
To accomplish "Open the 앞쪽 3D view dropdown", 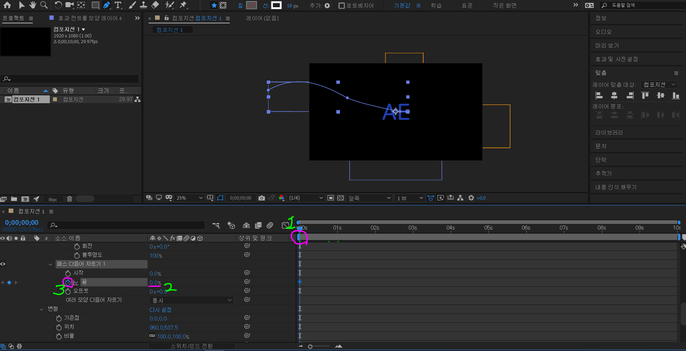I will tap(369, 198).
